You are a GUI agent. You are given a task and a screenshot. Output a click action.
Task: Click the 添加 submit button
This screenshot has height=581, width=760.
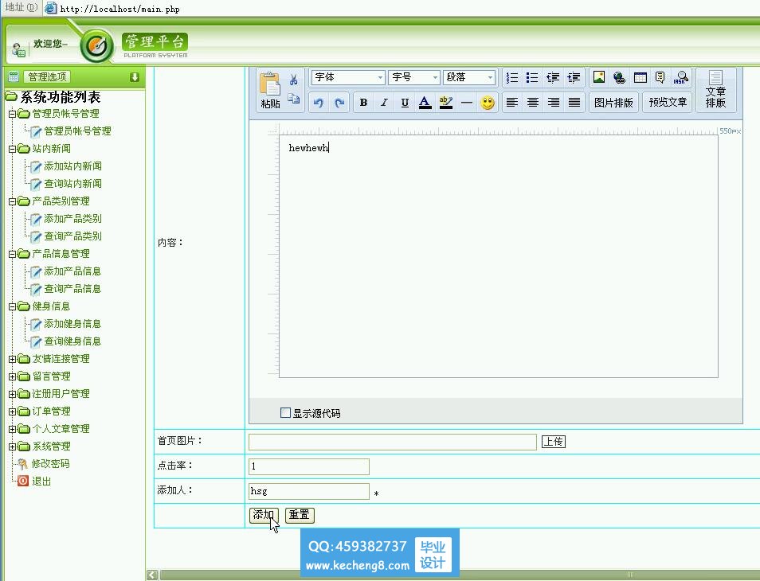264,515
